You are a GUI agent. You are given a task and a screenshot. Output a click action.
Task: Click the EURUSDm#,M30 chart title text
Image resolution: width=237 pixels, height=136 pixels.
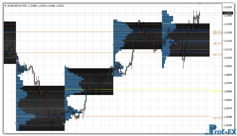click(x=17, y=6)
